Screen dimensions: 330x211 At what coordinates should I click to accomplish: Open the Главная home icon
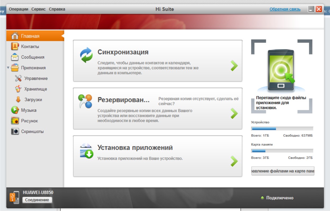tap(15, 36)
